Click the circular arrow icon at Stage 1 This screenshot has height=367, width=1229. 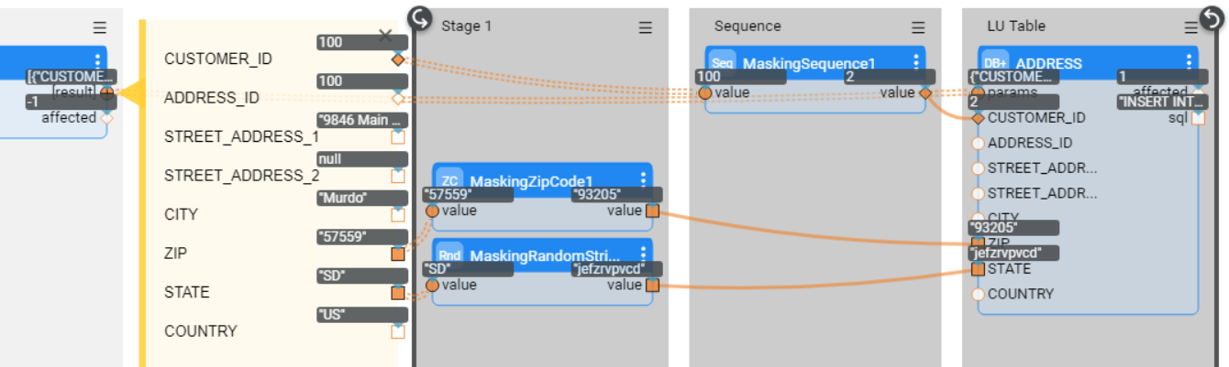click(421, 18)
